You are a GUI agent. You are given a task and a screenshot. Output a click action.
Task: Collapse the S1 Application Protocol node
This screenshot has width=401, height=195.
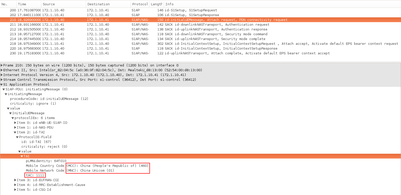pos(2,85)
